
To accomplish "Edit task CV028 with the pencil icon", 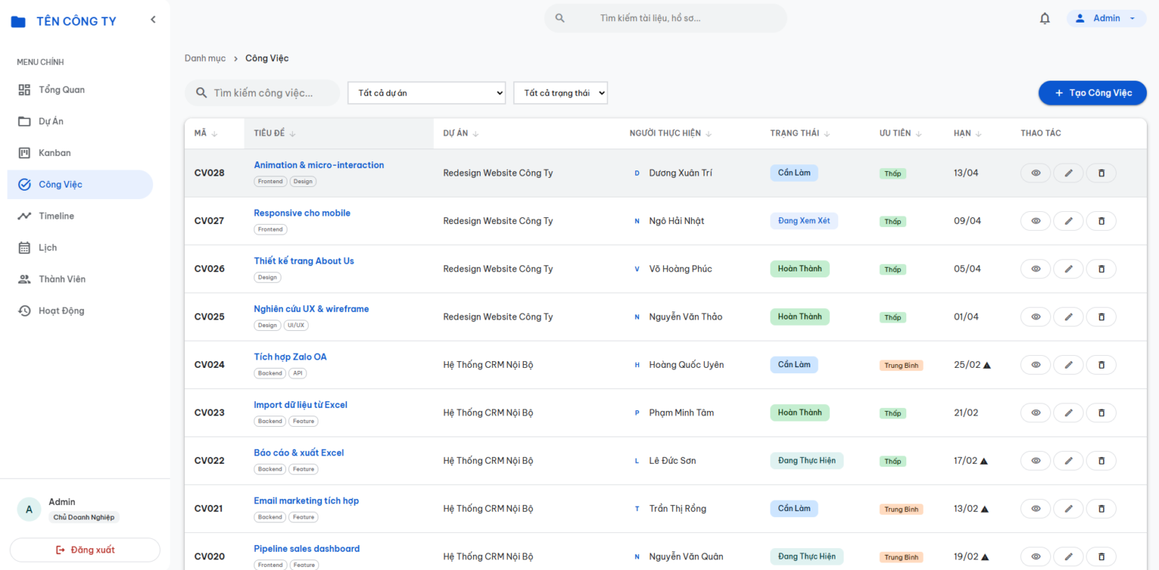I will point(1068,173).
